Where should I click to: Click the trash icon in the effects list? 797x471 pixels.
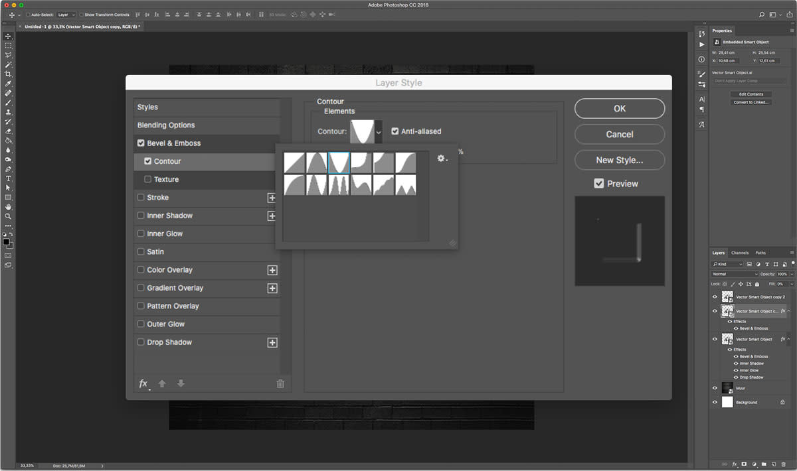pos(280,383)
